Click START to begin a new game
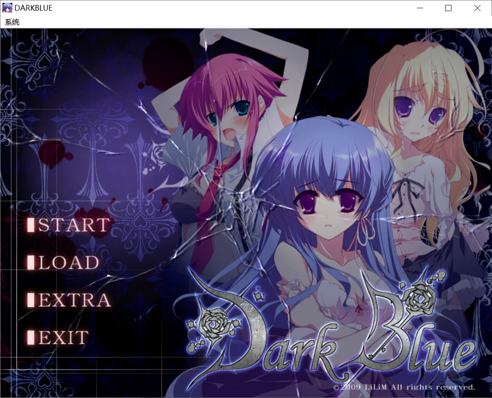This screenshot has height=398, width=492. [x=74, y=225]
